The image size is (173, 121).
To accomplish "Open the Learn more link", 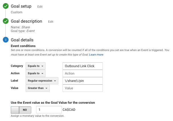I will click(x=96, y=54).
